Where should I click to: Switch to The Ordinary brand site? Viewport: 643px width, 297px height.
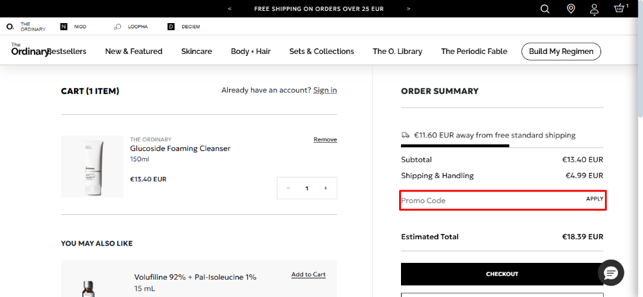26,26
